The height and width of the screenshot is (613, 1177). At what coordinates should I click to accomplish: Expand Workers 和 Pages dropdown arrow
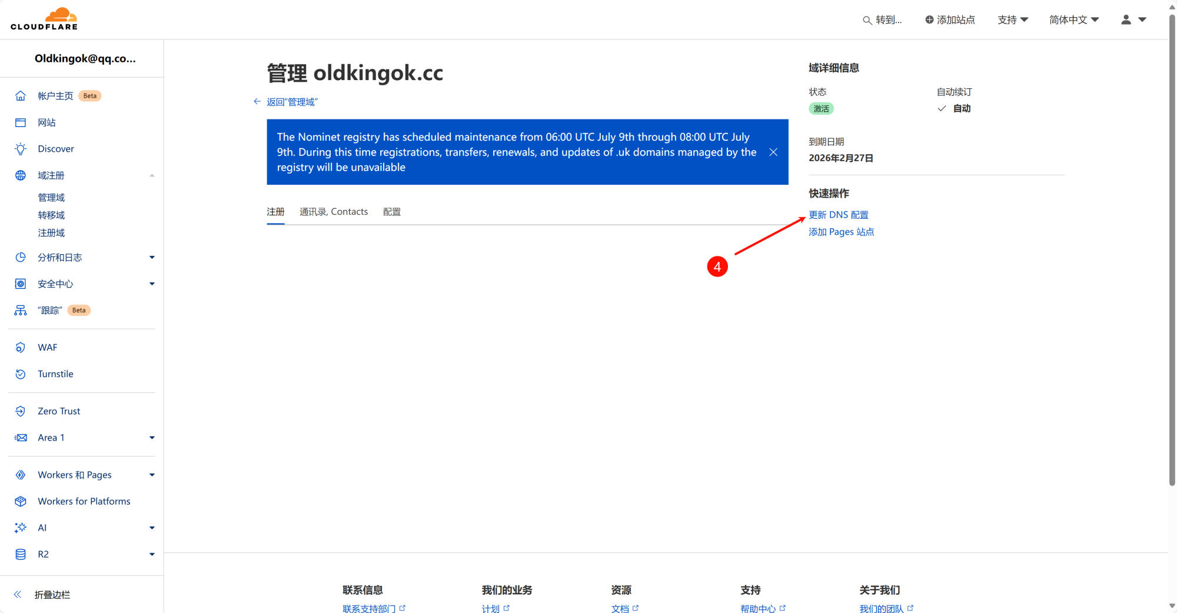coord(152,475)
